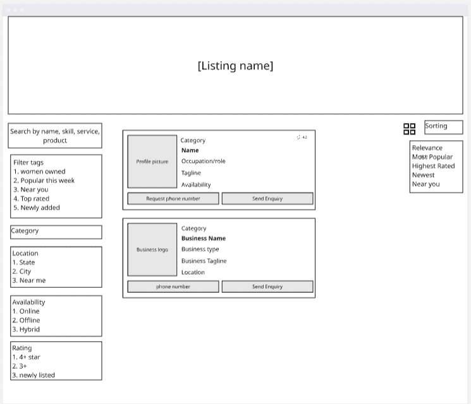Expand the Category filter box

pos(56,232)
